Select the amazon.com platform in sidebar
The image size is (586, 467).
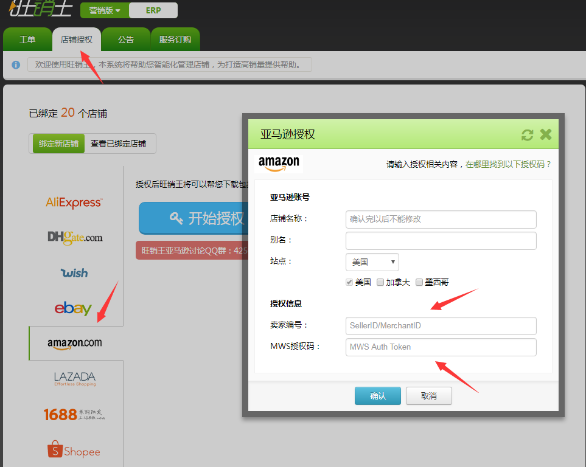[76, 344]
